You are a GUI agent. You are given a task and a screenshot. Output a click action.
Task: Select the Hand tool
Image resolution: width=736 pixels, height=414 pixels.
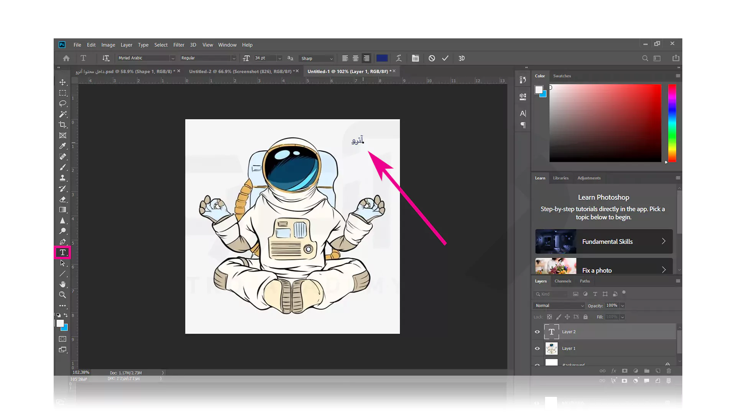coord(62,284)
